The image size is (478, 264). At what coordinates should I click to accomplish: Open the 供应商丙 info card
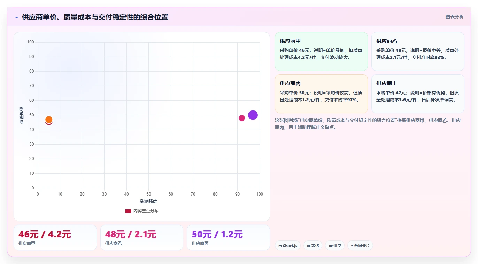click(x=321, y=94)
